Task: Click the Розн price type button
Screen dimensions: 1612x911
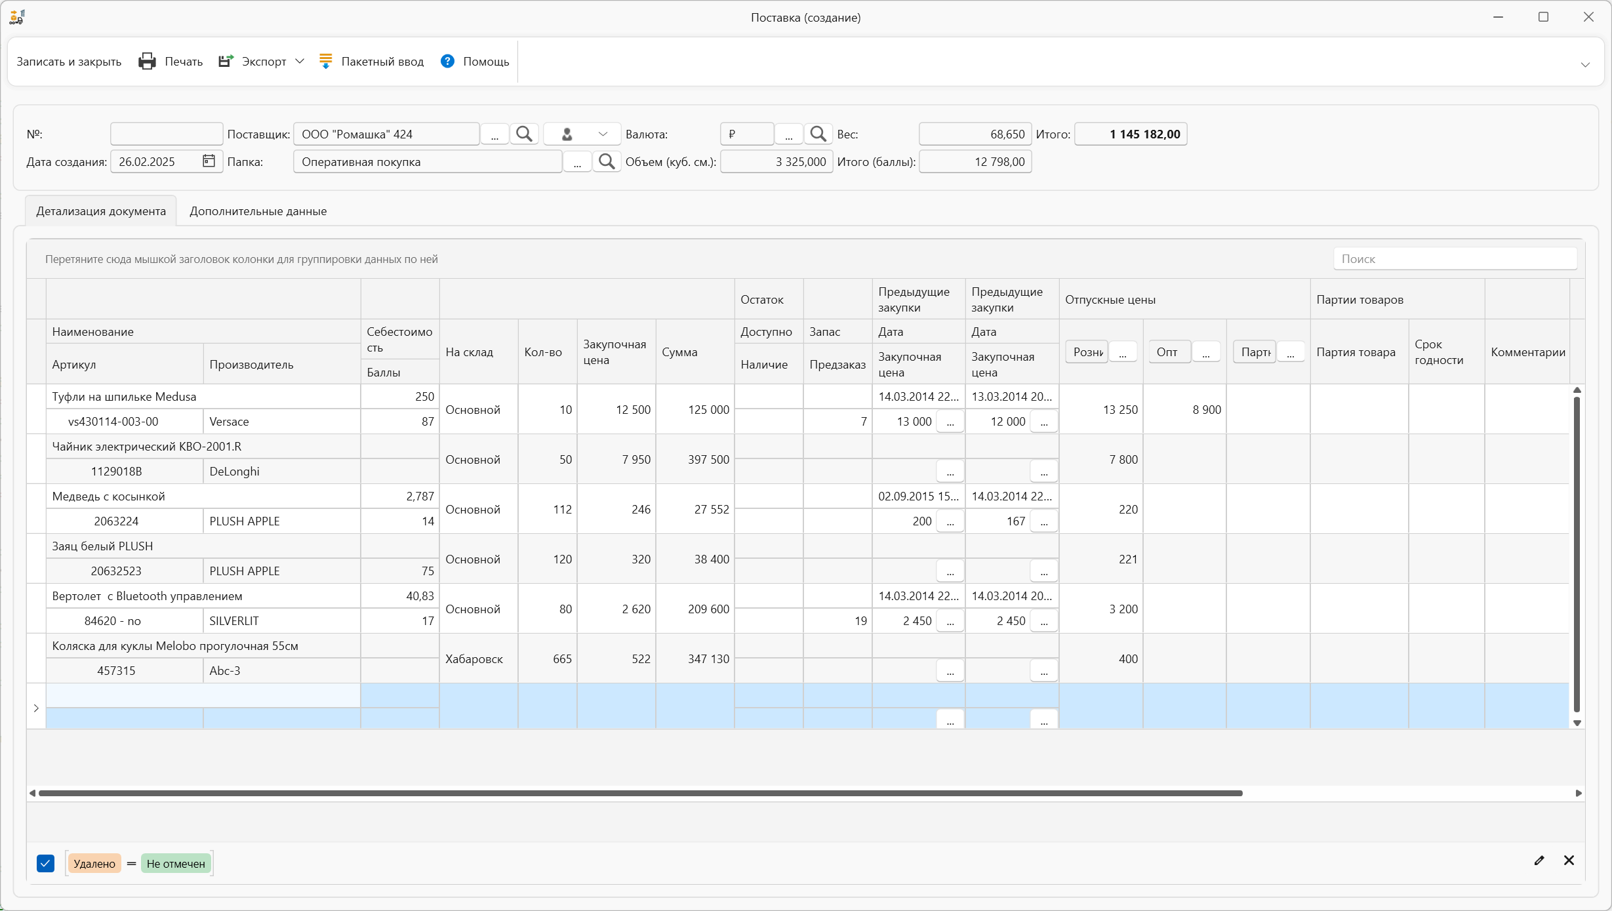Action: pos(1087,352)
